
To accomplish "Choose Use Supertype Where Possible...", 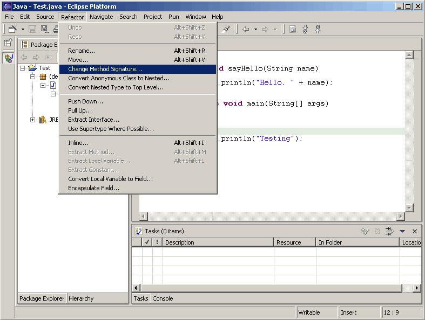I will tap(138, 129).
